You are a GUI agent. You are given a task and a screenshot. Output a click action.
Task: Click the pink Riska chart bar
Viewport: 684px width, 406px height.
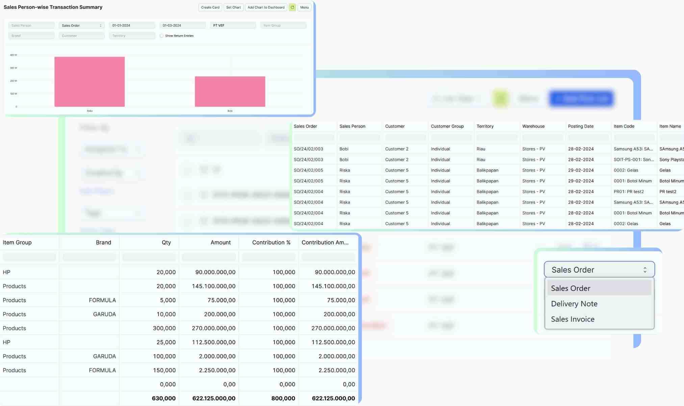(90, 82)
